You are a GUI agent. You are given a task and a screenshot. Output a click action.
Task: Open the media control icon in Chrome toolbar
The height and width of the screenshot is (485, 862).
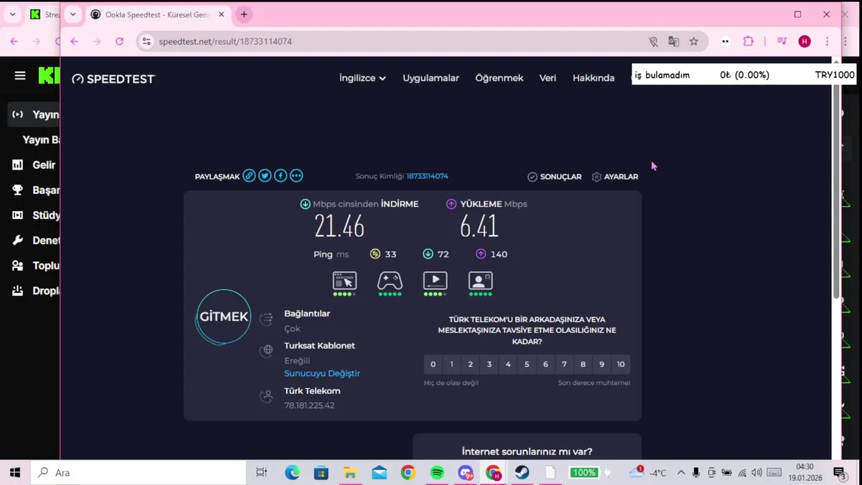coord(782,41)
